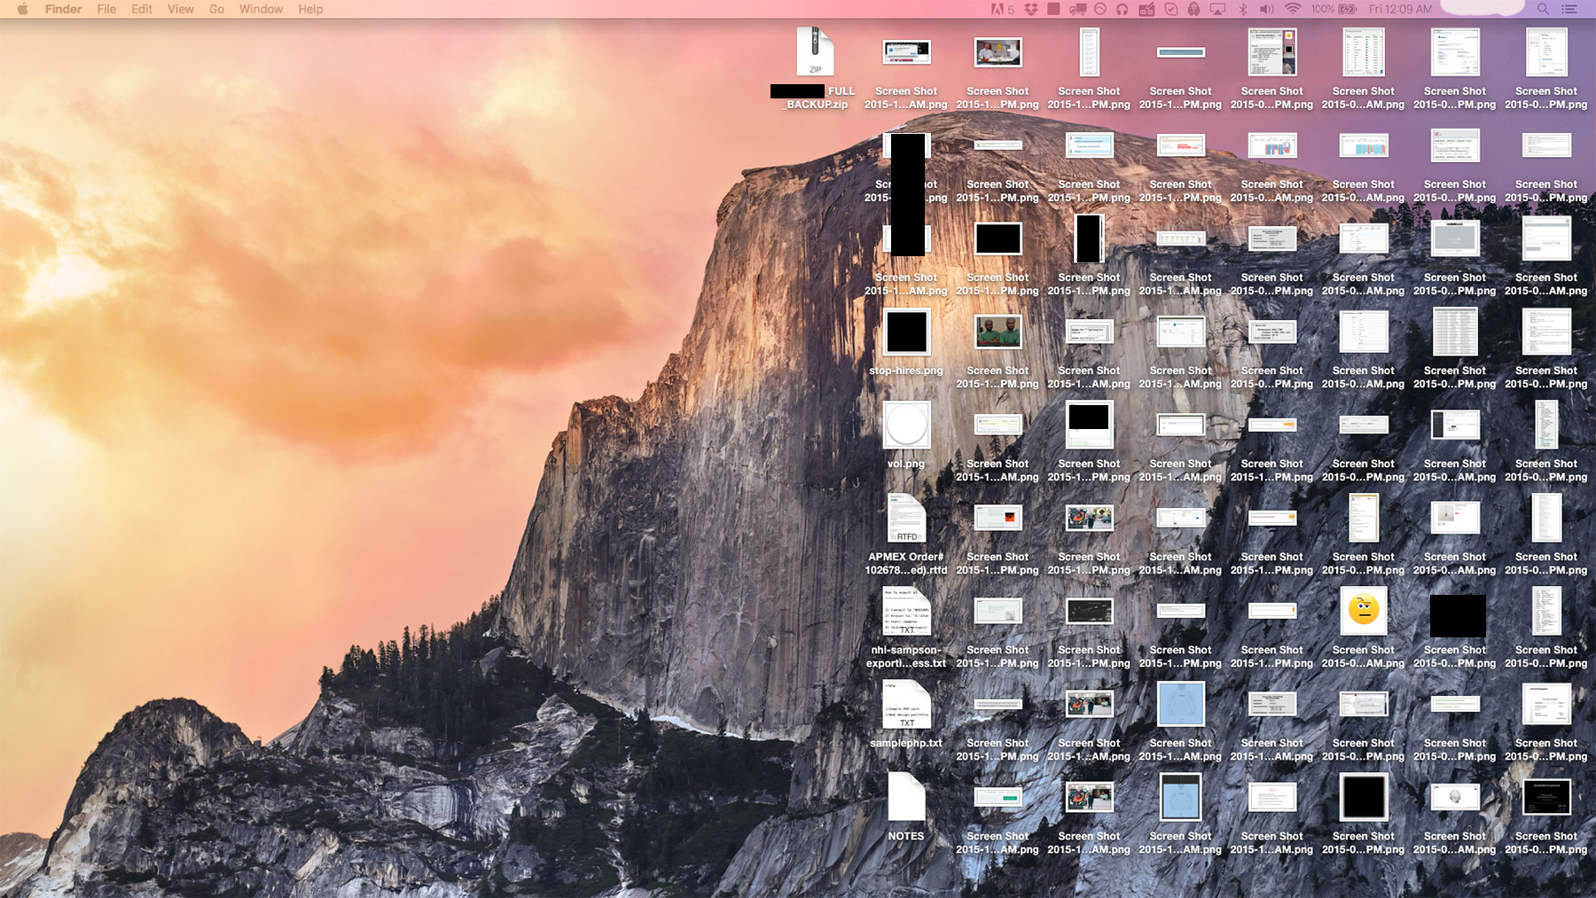Open the Bluetooth status menu
This screenshot has height=898, width=1596.
click(1242, 9)
